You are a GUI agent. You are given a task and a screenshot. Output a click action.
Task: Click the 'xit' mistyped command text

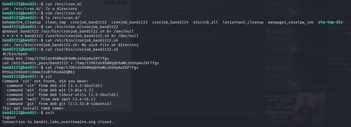(49, 77)
